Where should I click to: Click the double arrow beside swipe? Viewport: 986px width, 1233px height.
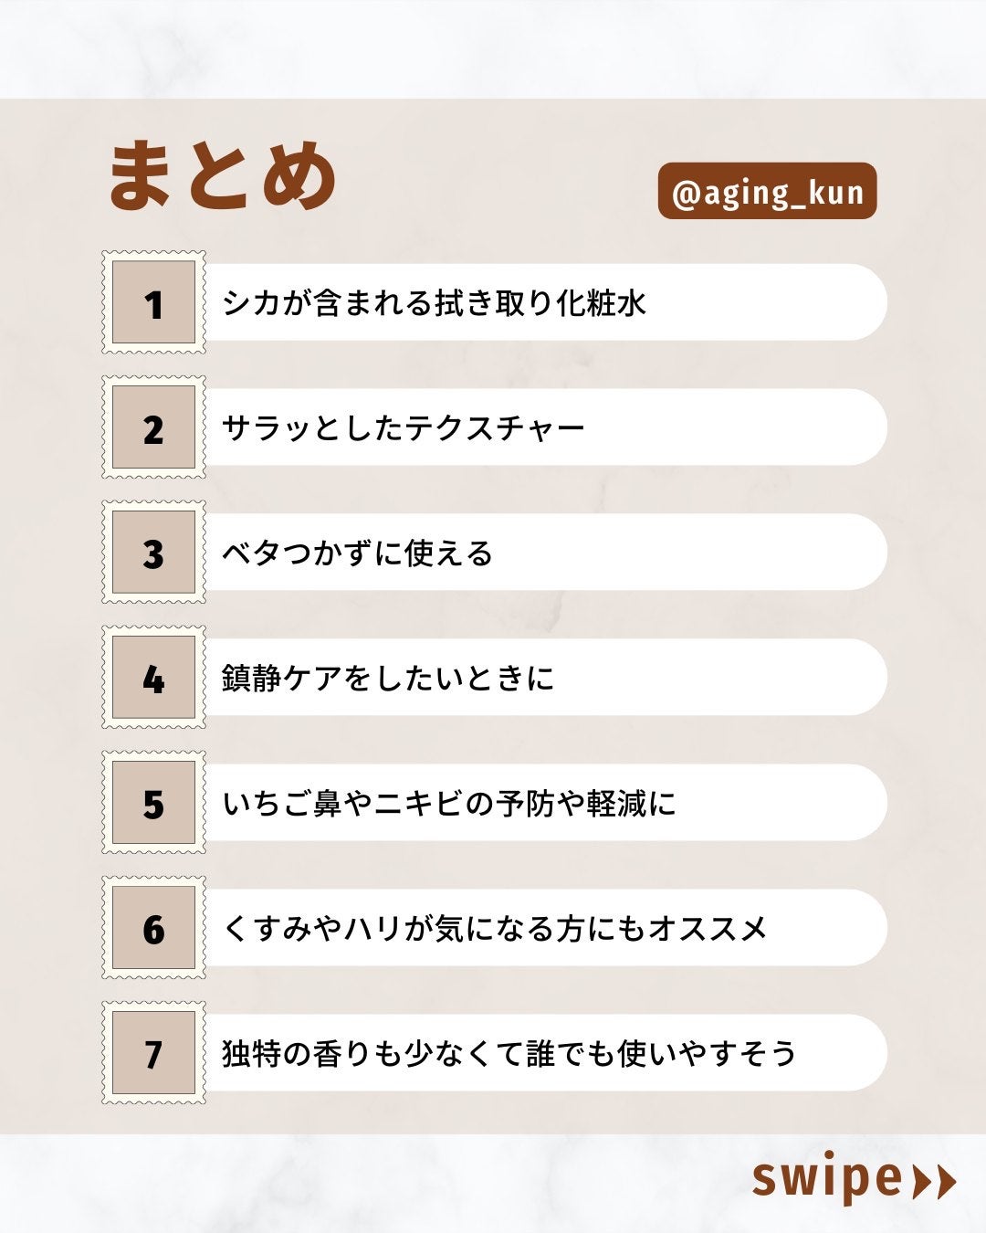coord(934,1182)
